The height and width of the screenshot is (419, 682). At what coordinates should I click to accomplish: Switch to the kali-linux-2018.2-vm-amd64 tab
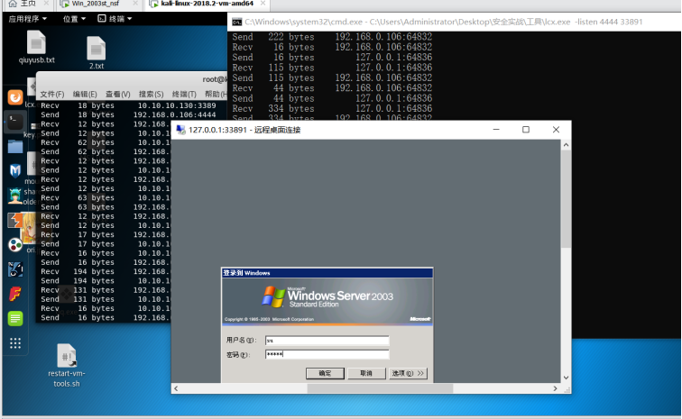(207, 4)
